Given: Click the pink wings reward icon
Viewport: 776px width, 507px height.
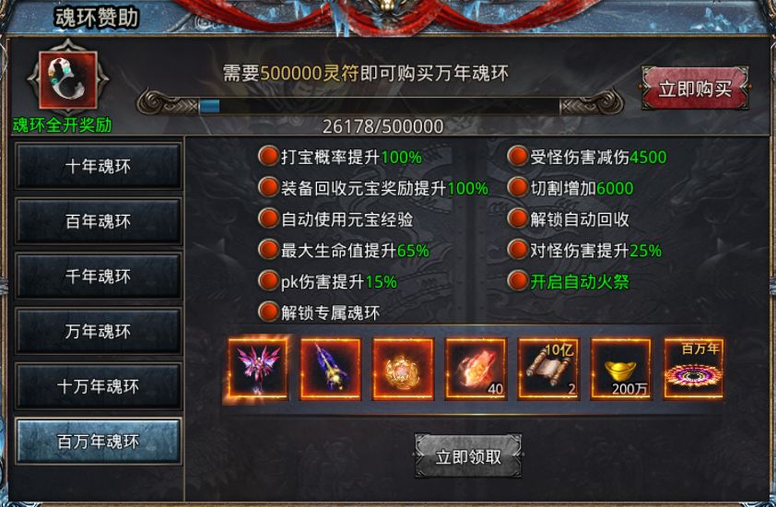Looking at the screenshot, I should click(258, 369).
